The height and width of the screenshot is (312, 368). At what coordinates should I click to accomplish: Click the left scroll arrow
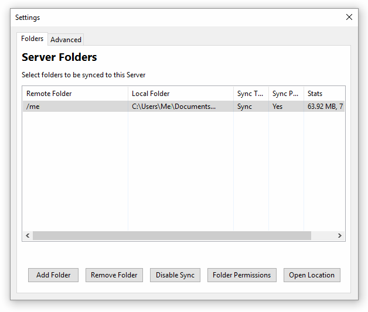click(28, 235)
